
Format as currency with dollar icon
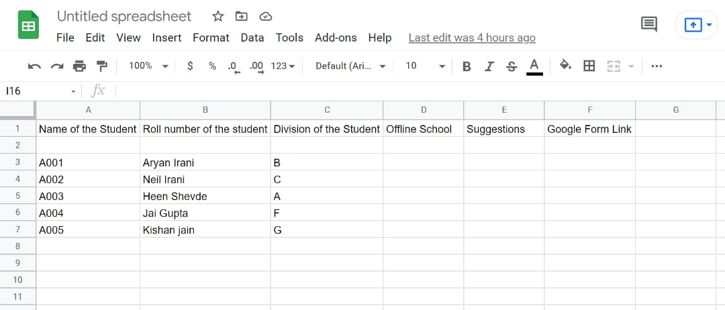tap(190, 66)
